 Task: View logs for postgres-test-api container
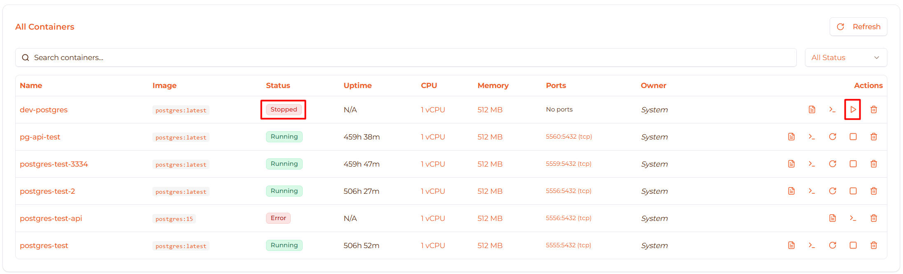coord(832,218)
